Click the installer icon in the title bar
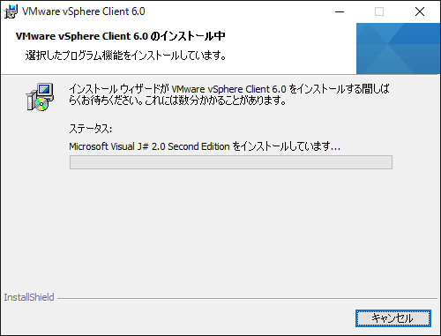The height and width of the screenshot is (336, 441). point(11,11)
